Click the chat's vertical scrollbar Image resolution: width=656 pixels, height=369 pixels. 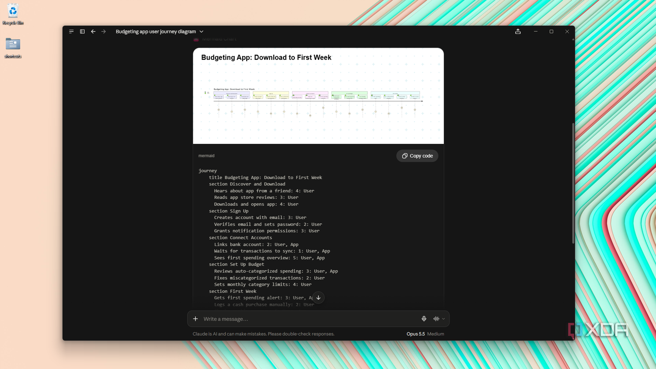[573, 184]
